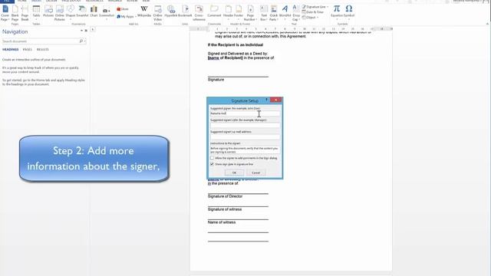Insert an Online Video
The image size is (491, 276).
click(158, 13)
